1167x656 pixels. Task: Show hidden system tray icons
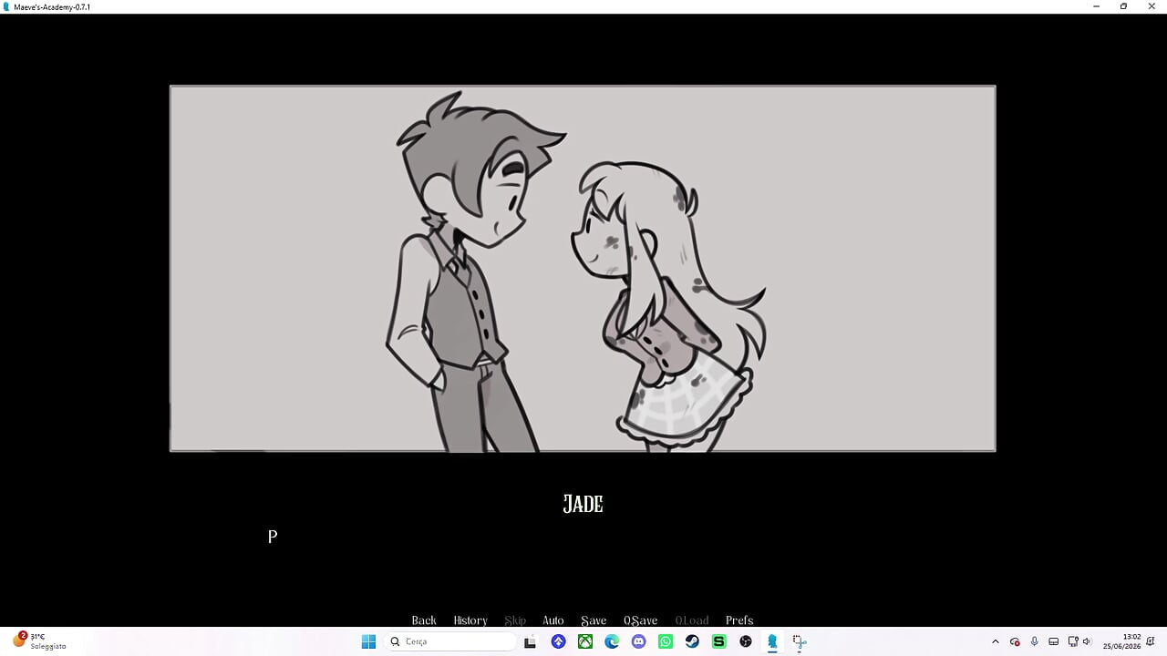996,641
